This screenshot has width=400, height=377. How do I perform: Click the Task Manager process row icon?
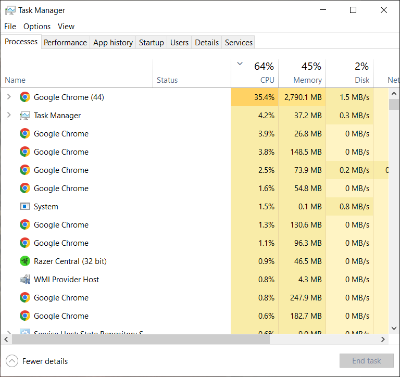25,116
